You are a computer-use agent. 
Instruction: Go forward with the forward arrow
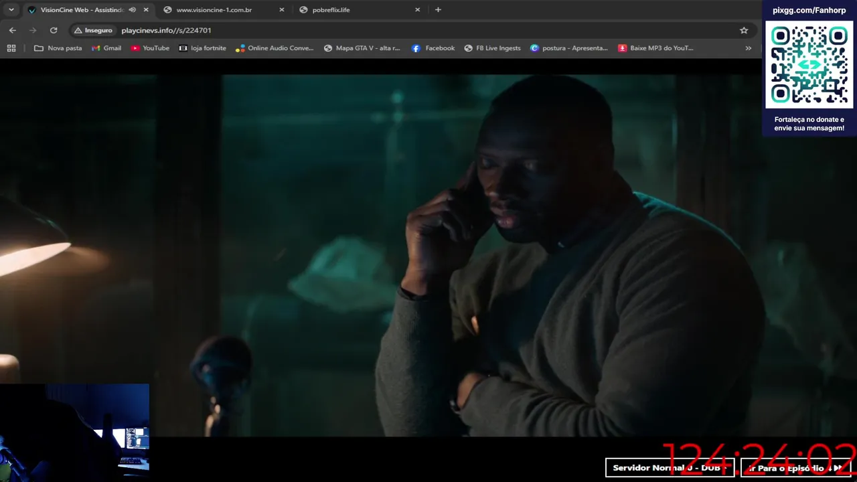tap(33, 30)
